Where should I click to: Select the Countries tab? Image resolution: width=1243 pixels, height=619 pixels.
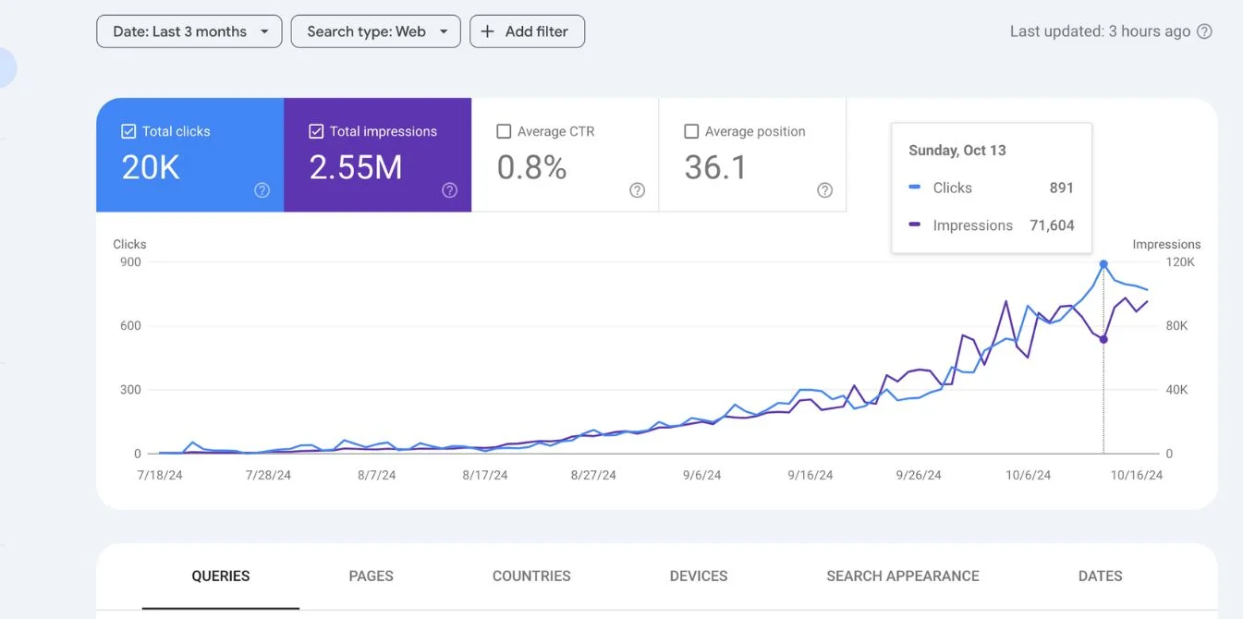pyautogui.click(x=531, y=576)
